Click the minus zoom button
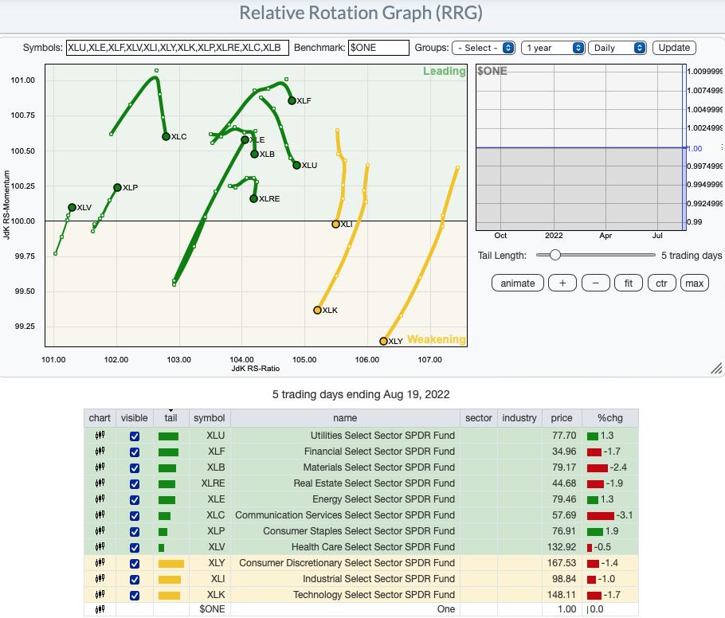This screenshot has width=725, height=618. point(595,283)
